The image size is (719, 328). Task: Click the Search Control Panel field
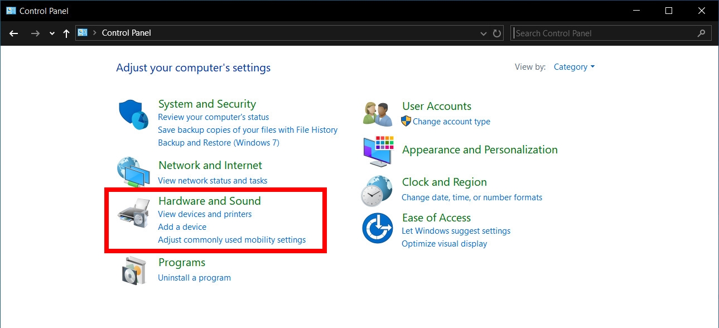click(611, 33)
